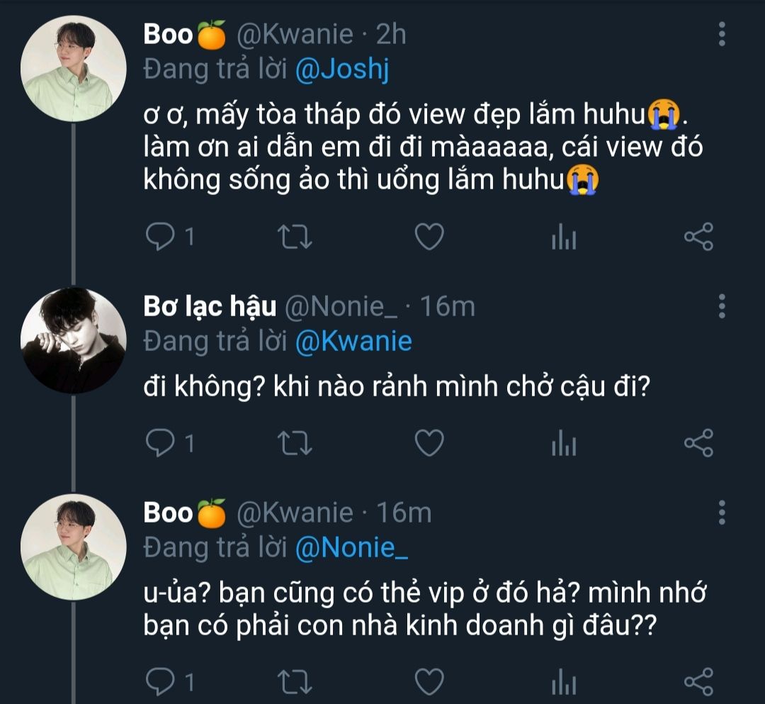Retweet Boo's reply about the vip card
The height and width of the screenshot is (704, 765).
click(294, 681)
